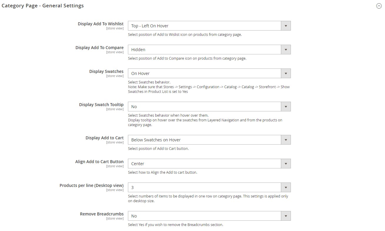
Task: Open the Align Add to Cart Button dropdown
Action: [209, 164]
